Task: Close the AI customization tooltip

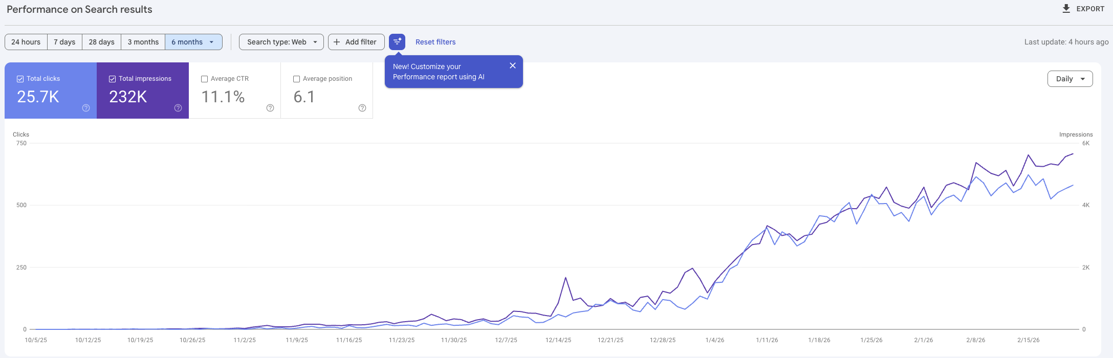Action: tap(512, 65)
